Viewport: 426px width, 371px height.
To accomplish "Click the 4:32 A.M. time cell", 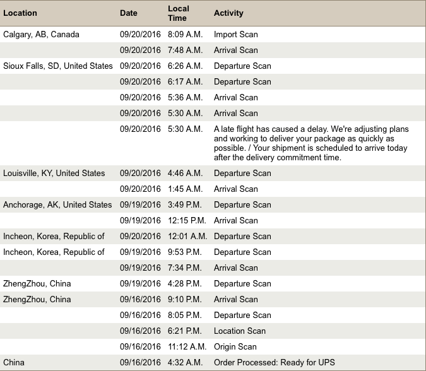I will click(186, 362).
